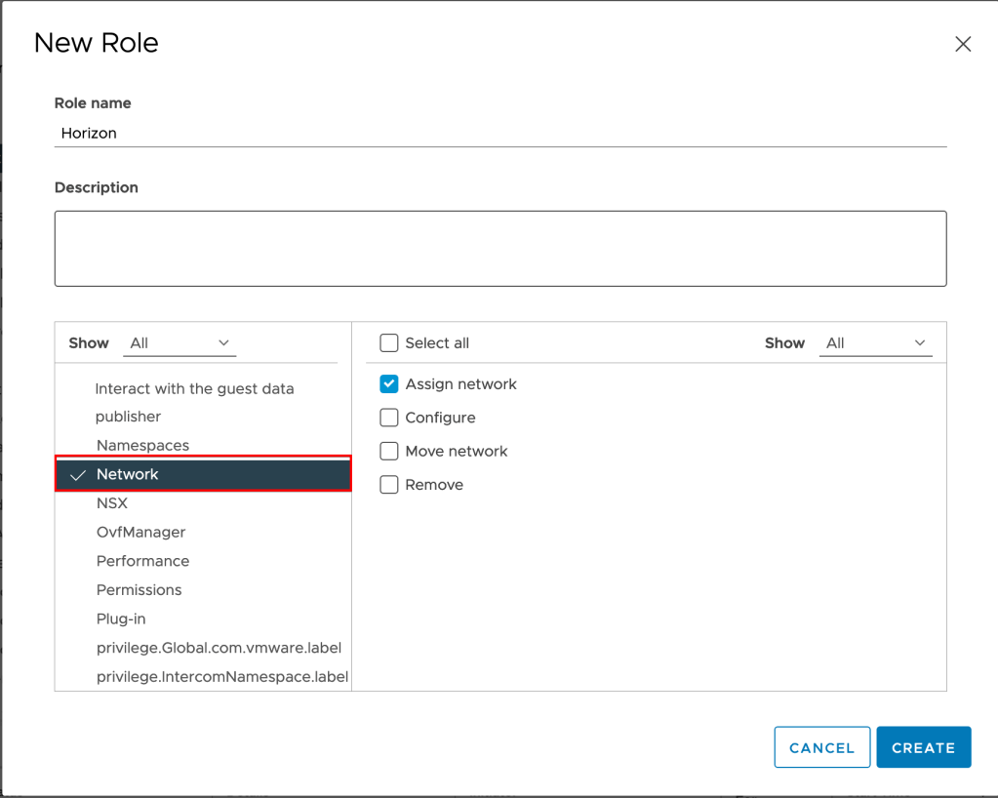
Task: Click the Cancel button
Action: (x=821, y=747)
